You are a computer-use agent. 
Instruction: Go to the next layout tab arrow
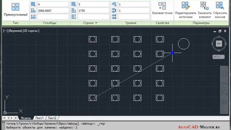[12, 118]
